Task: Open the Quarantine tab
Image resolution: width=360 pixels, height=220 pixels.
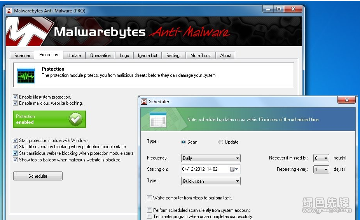Action: tap(100, 55)
